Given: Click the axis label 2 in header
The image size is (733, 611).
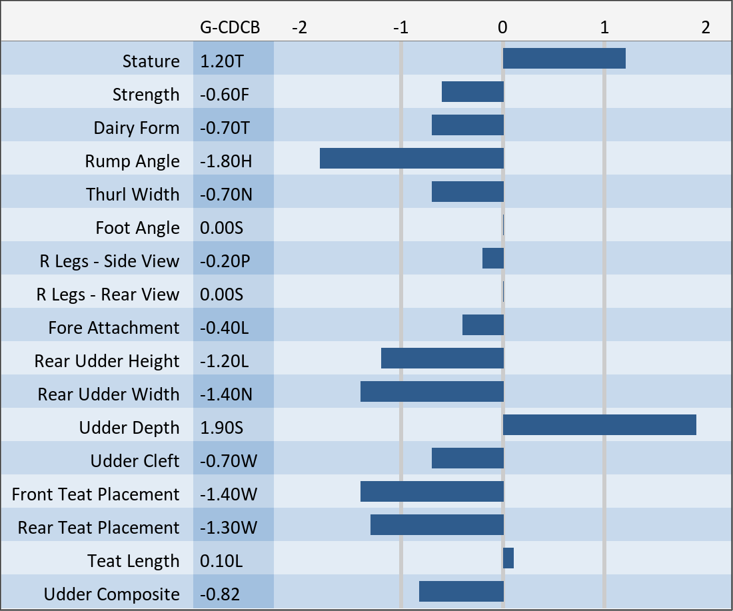Looking at the screenshot, I should (705, 27).
